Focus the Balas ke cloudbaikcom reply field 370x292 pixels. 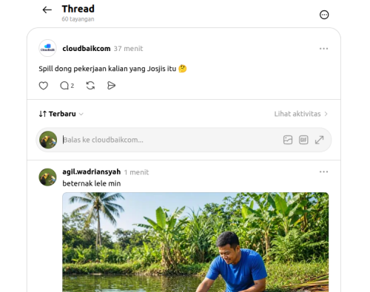172,140
